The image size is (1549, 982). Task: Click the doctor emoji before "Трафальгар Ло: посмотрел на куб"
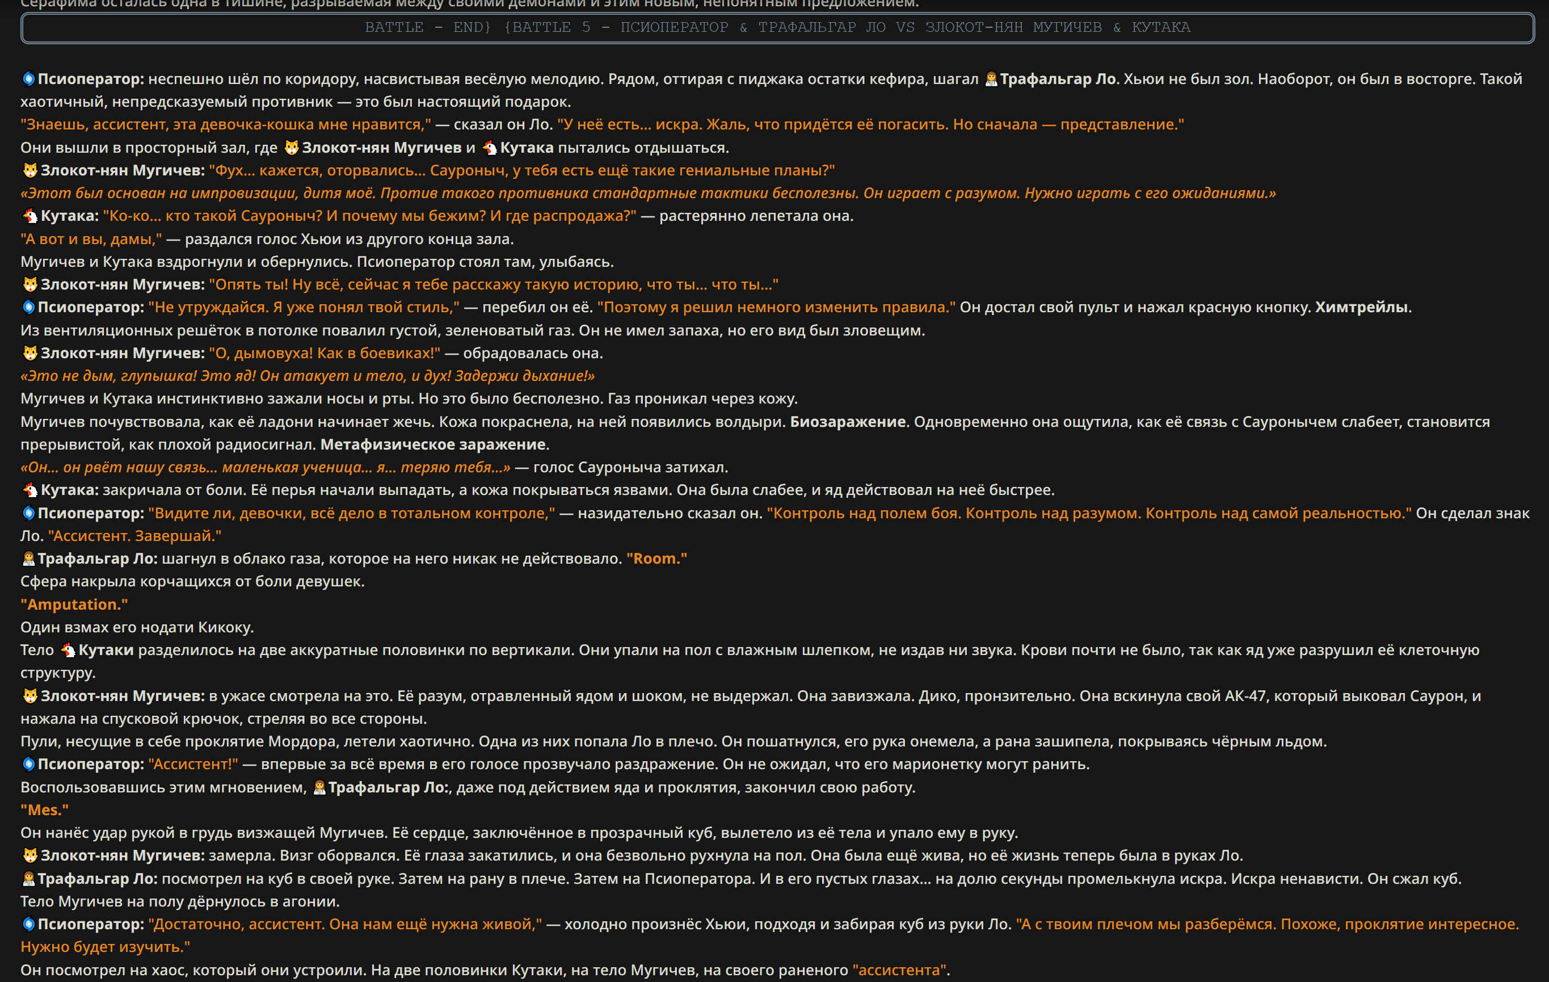click(28, 879)
